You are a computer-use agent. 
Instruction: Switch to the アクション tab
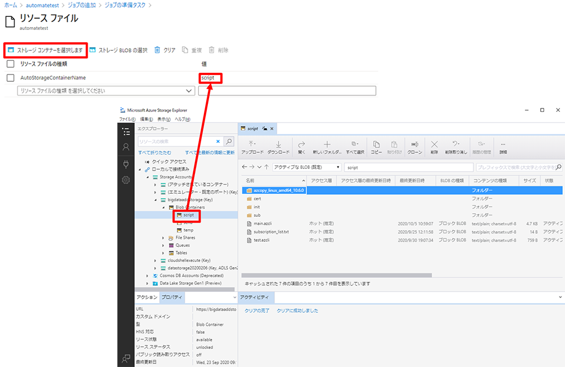(147, 297)
